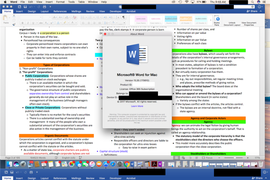The height and width of the screenshot is (180, 270).
Task: Toggle Strikethrough formatting
Action: (x=41, y=23)
